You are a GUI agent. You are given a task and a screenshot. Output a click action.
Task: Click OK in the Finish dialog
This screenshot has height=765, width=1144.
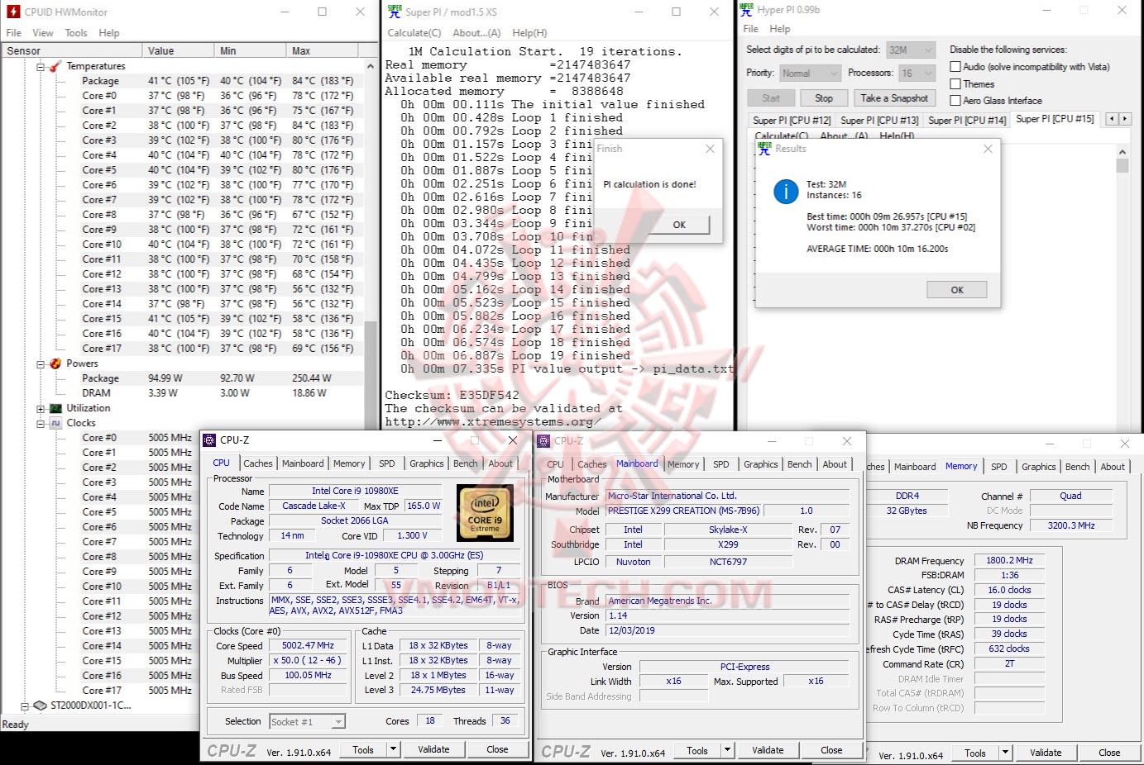[x=679, y=225]
